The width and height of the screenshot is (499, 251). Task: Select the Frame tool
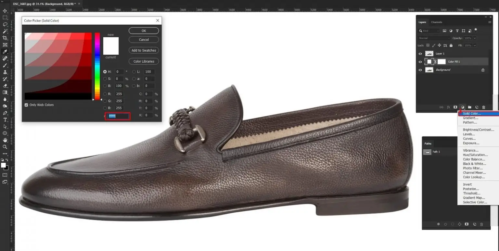point(5,45)
